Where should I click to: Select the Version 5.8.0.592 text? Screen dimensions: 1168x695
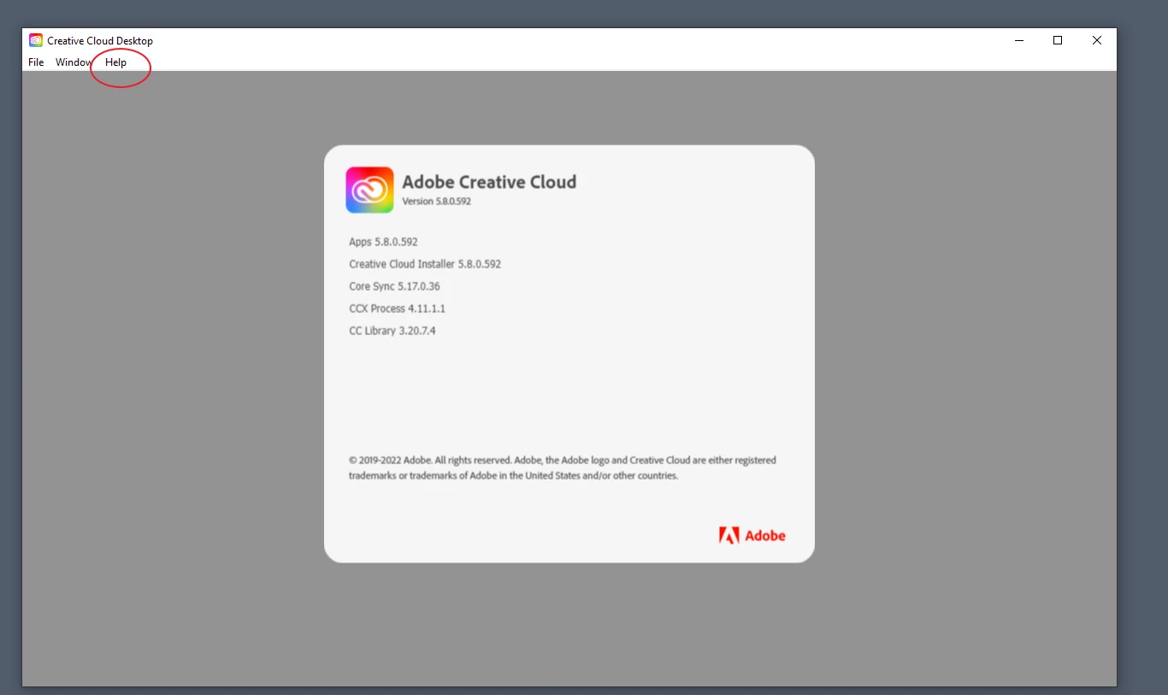tap(436, 202)
